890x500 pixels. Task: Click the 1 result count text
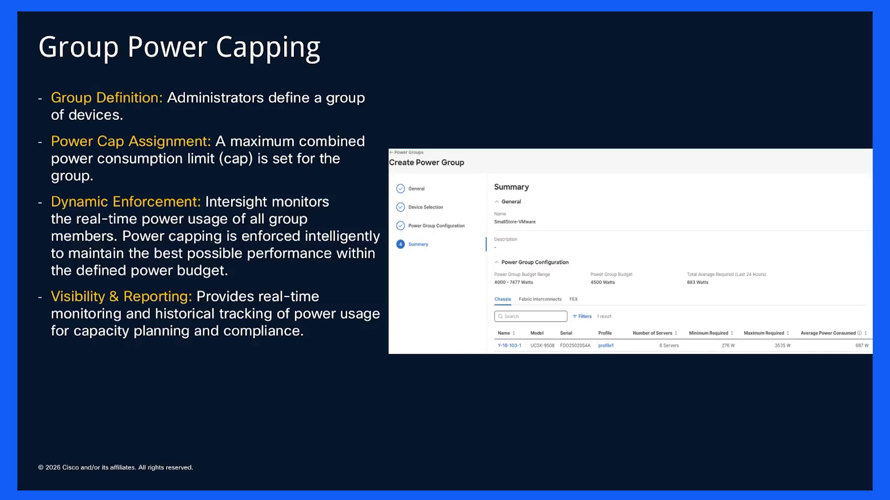[x=604, y=316]
